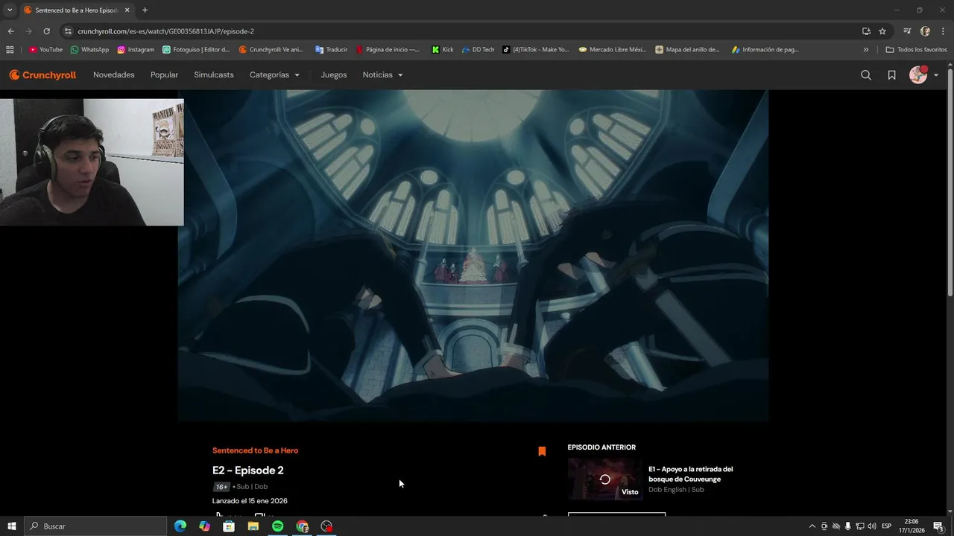
Task: Open the Todos los favoritos folder
Action: (x=916, y=50)
